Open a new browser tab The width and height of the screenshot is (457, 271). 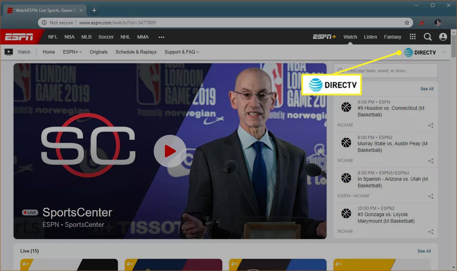pos(94,10)
